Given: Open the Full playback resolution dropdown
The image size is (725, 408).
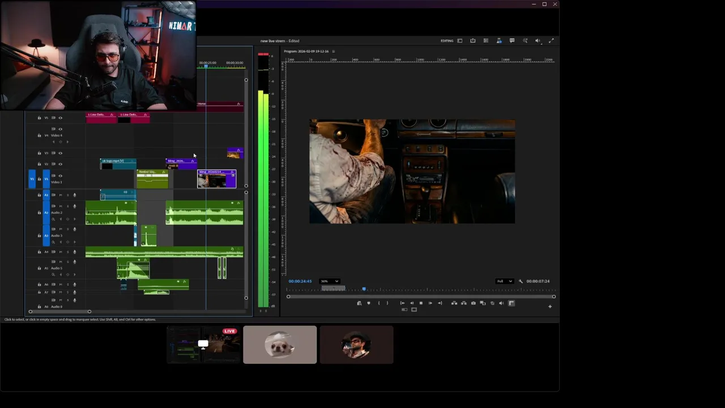Looking at the screenshot, I should [x=504, y=281].
